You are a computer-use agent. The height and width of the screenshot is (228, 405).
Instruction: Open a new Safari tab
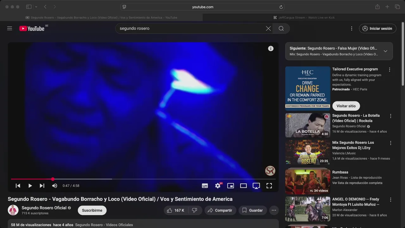coord(387,7)
